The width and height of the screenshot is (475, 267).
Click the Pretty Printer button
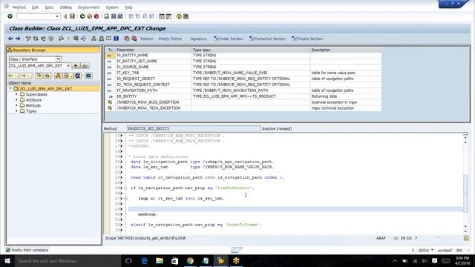[x=170, y=39]
